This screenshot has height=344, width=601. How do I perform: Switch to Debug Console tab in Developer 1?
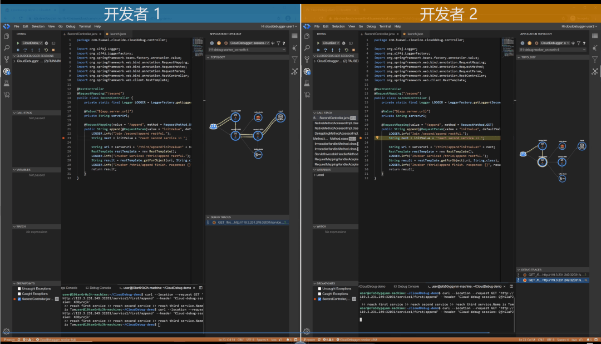point(98,288)
